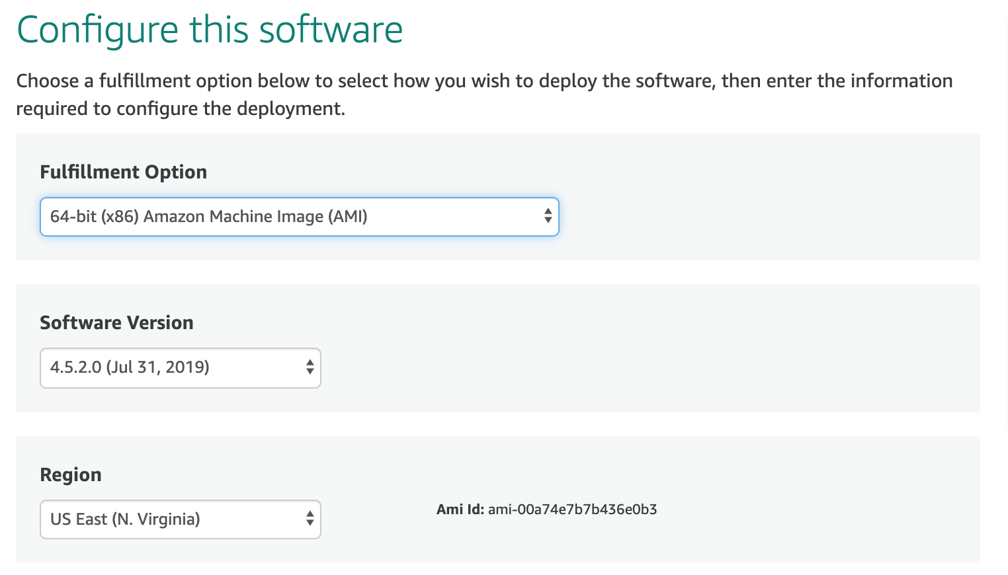
Task: Open the Region dropdown
Action: pyautogui.click(x=181, y=519)
